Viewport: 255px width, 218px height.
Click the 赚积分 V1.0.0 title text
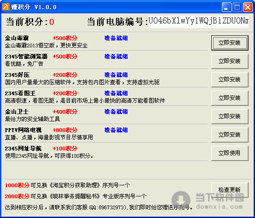34,7
